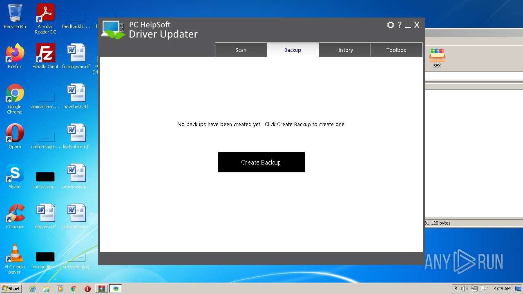Launch Internet Explorer from taskbar
Screen dimensions: 523x294
pos(32,289)
